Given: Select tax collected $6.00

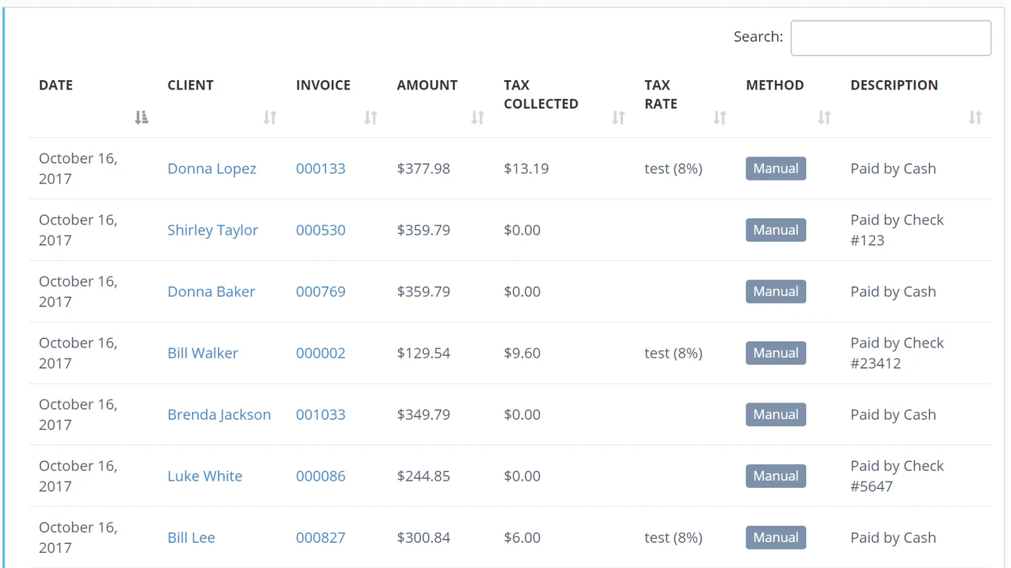Looking at the screenshot, I should (x=522, y=538).
